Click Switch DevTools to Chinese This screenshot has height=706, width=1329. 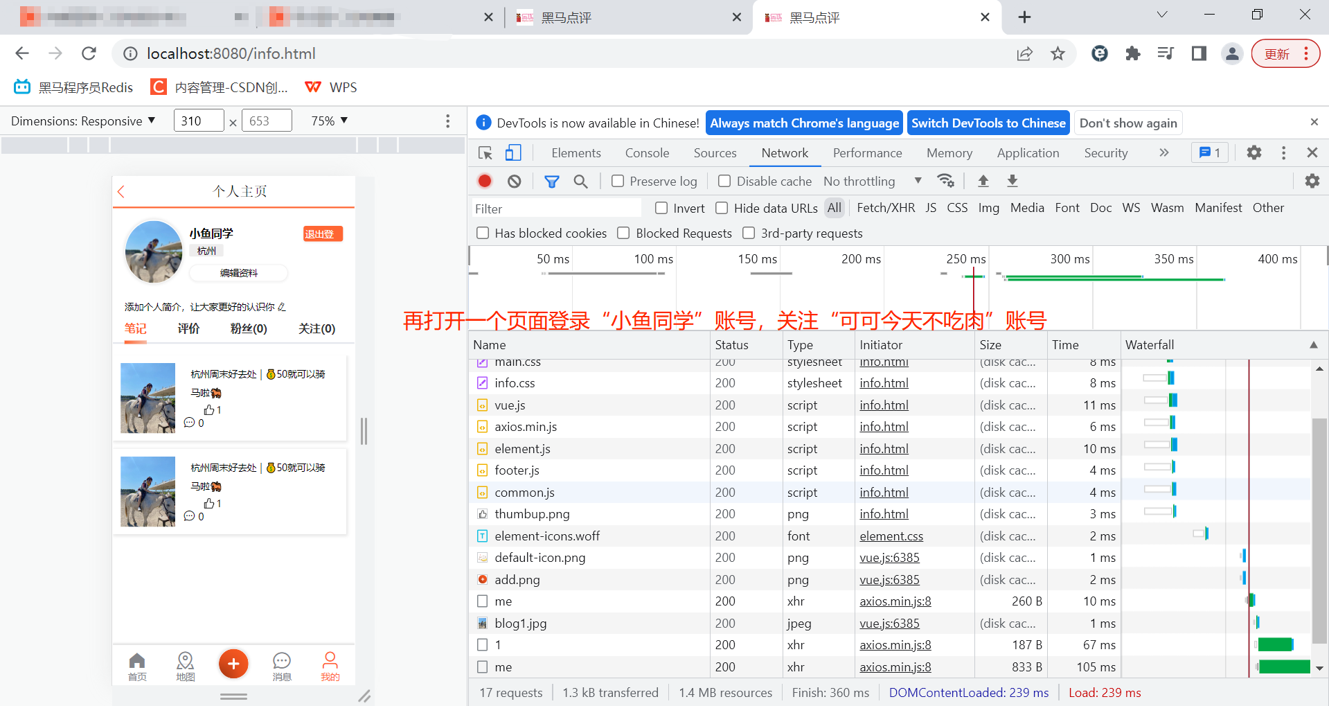[x=988, y=123]
